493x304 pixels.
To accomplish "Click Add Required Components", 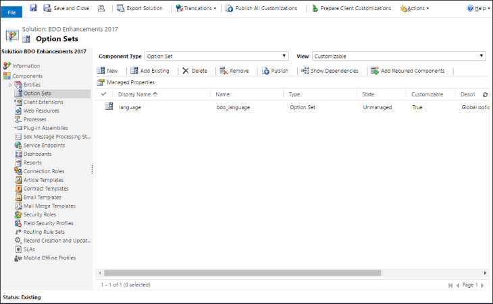I will pyautogui.click(x=407, y=71).
